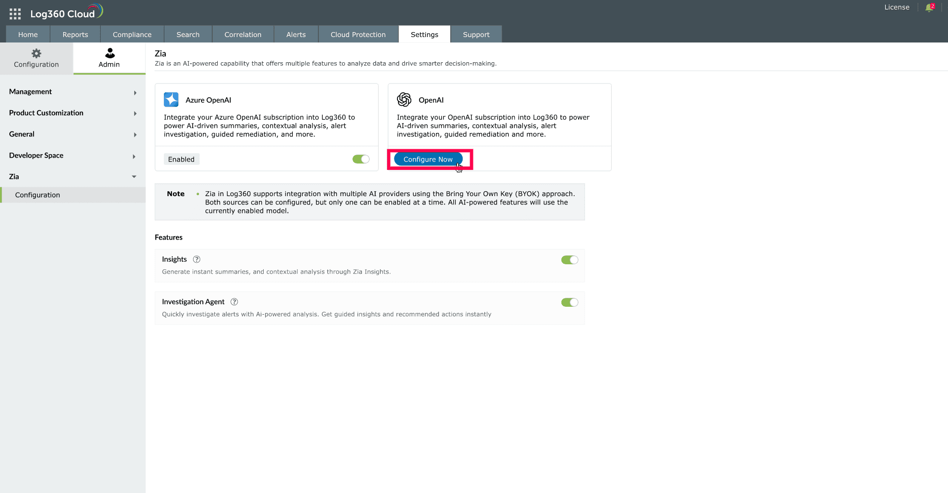Open the apps grid launcher icon
The width and height of the screenshot is (948, 493).
pos(15,14)
